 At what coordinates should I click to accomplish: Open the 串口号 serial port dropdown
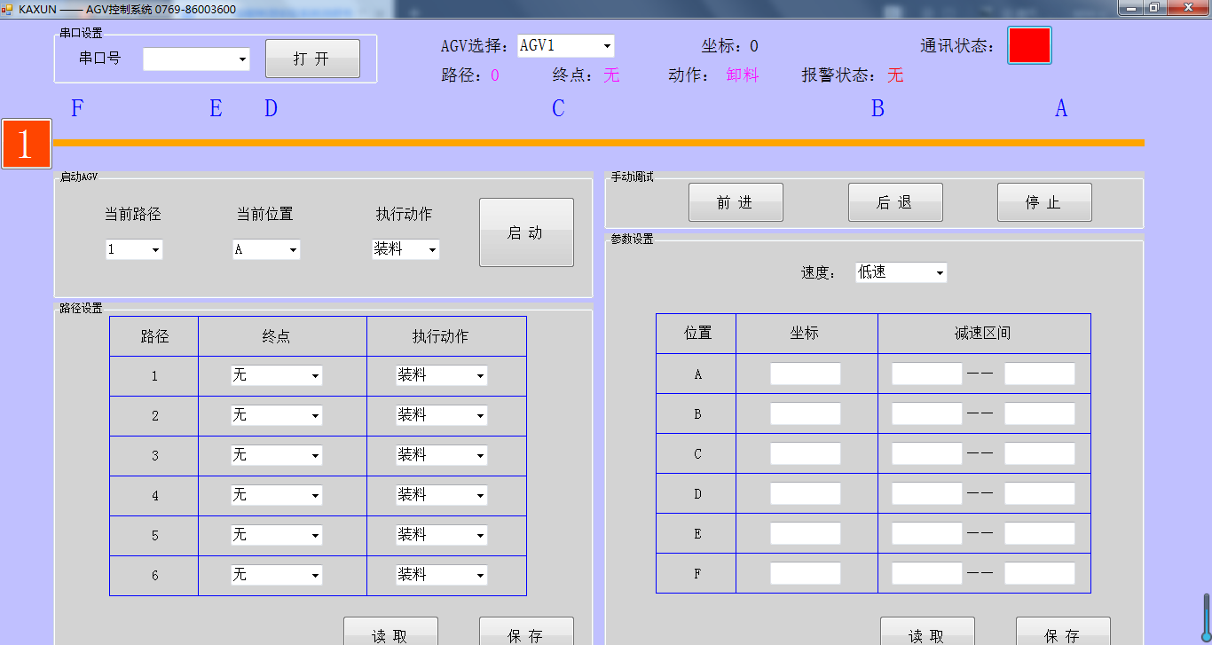click(196, 59)
